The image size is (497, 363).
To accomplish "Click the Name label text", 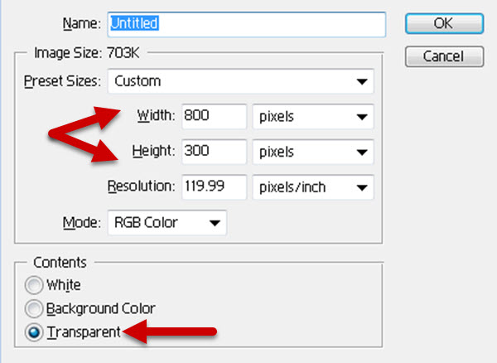I will [82, 24].
